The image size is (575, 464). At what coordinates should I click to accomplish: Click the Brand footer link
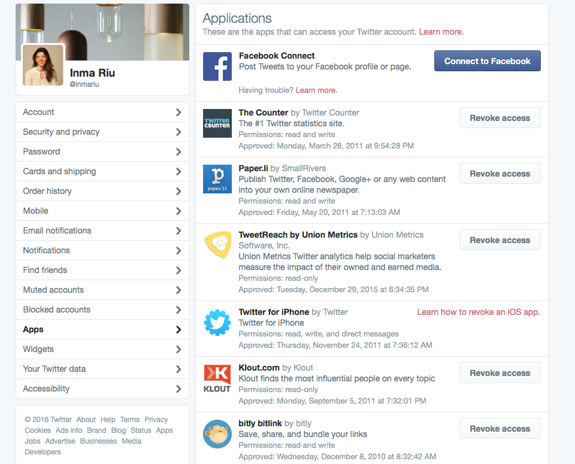pos(96,430)
